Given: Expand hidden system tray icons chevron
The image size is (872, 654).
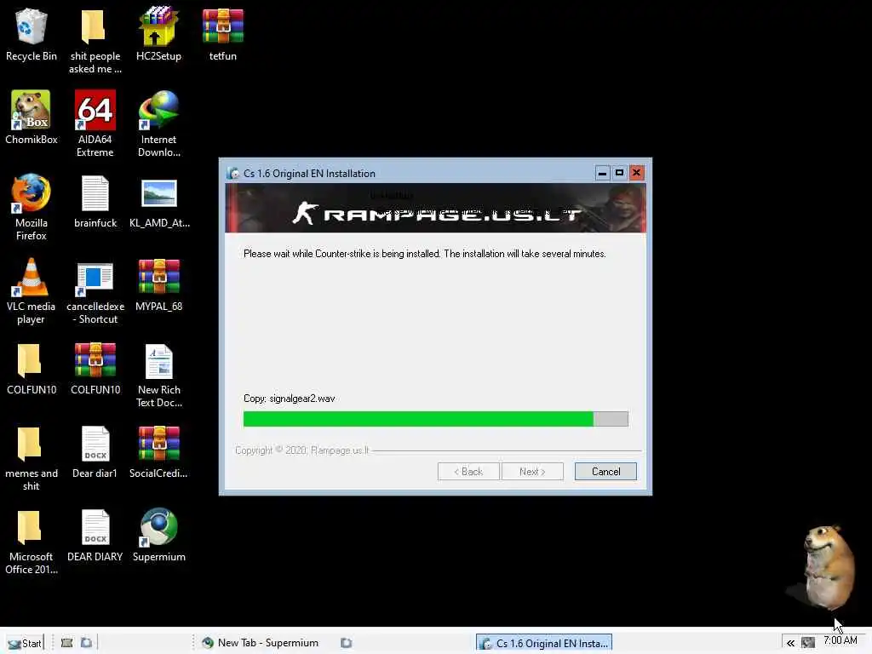Looking at the screenshot, I should pyautogui.click(x=790, y=644).
